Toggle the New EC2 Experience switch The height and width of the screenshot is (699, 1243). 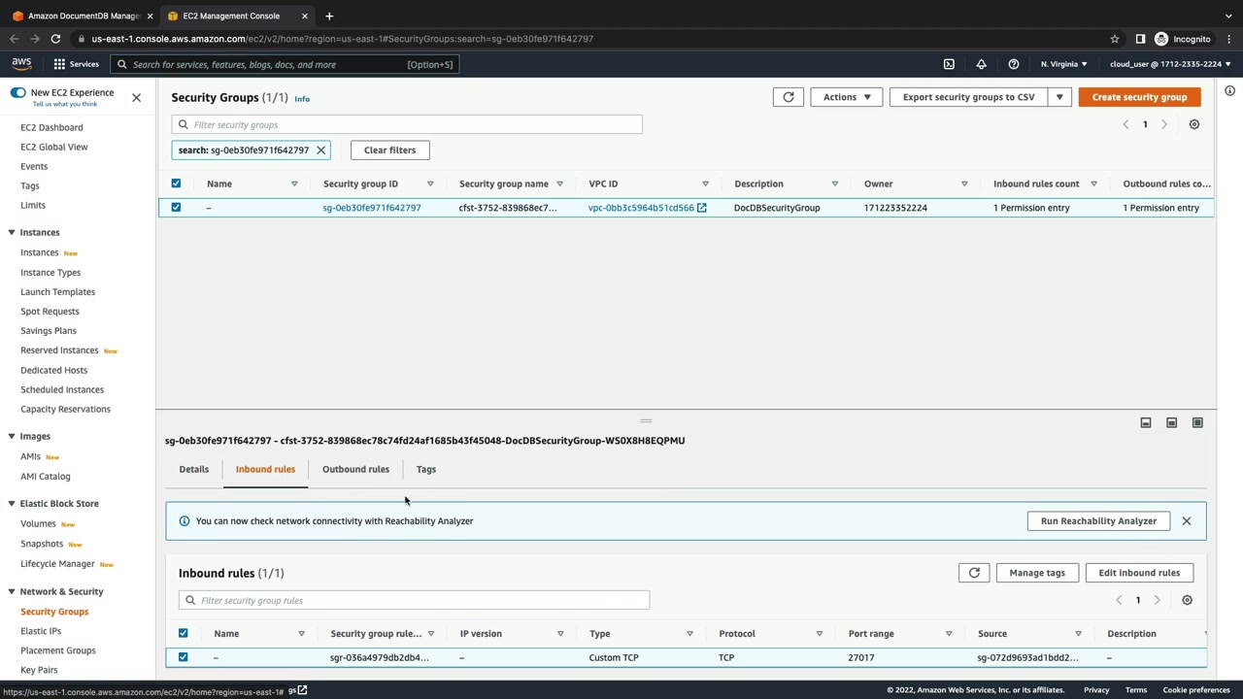18,92
